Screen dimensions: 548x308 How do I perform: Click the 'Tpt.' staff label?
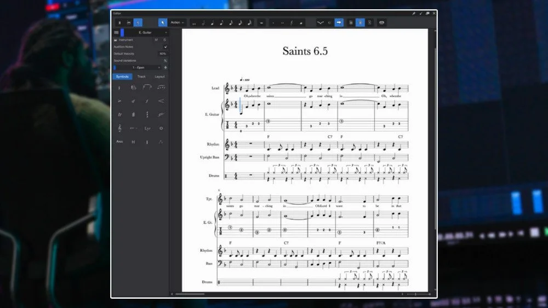pyautogui.click(x=209, y=199)
